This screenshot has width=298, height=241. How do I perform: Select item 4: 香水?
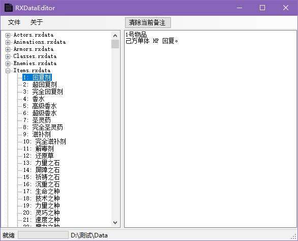tap(34, 99)
